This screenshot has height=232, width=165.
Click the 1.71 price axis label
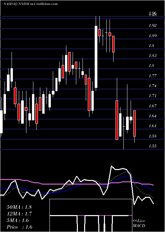click(x=152, y=96)
